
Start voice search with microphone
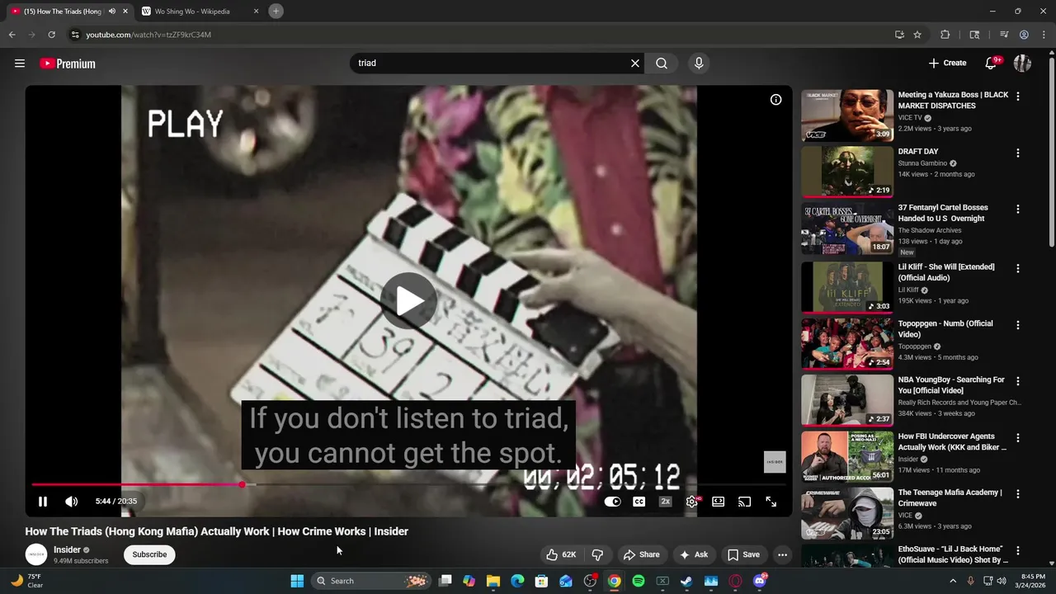(699, 64)
